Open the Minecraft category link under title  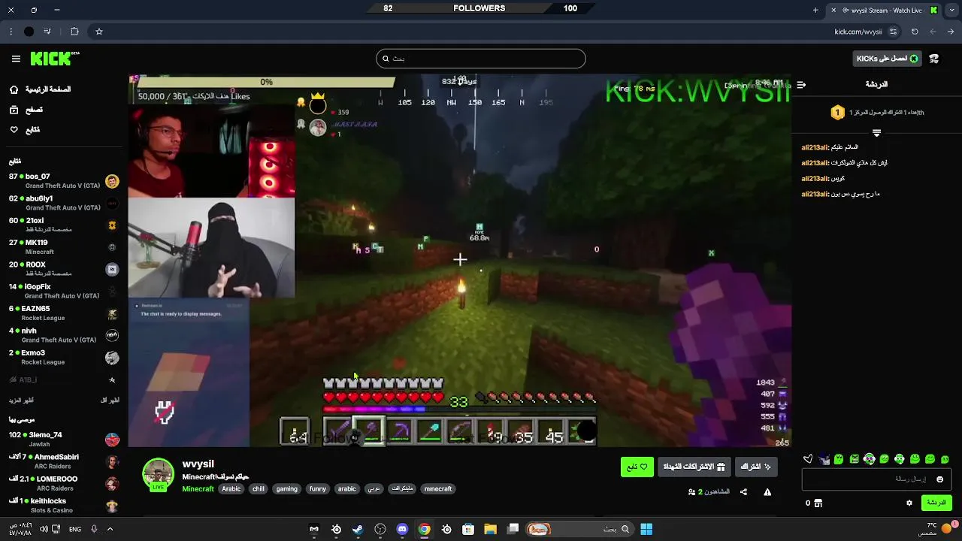[198, 489]
